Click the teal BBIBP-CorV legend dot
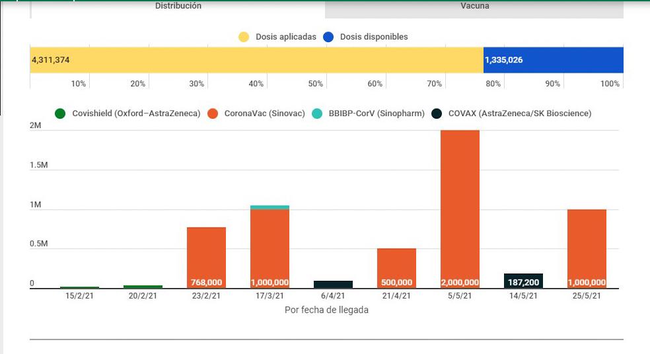Viewport: 650px width, 354px height. (317, 113)
